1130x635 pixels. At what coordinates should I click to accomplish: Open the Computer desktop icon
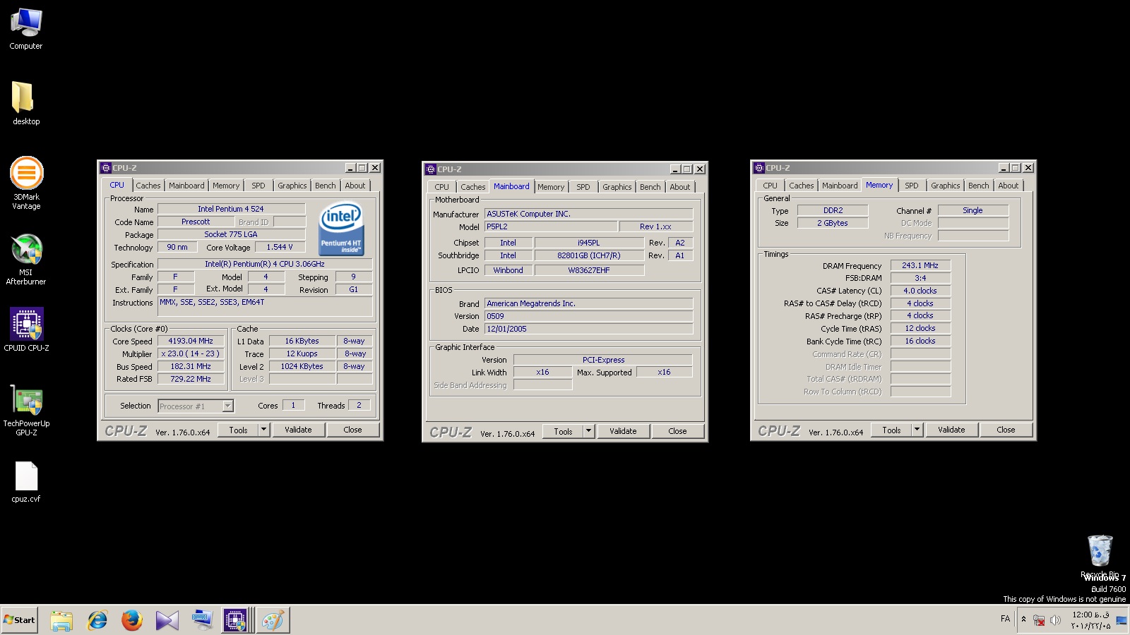[26, 29]
